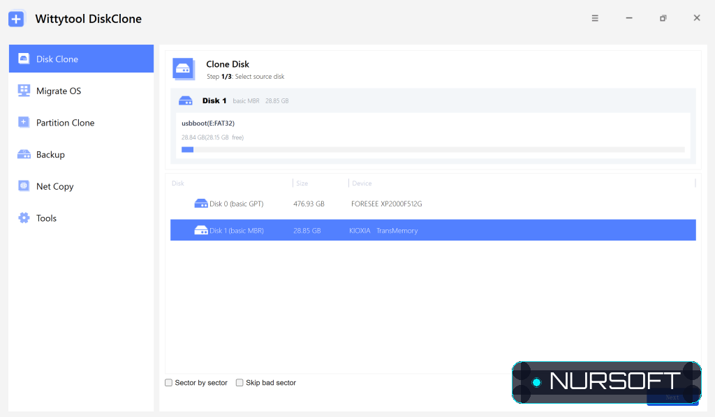The height and width of the screenshot is (417, 715).
Task: Click the Clone Disk header drive icon
Action: (184, 69)
